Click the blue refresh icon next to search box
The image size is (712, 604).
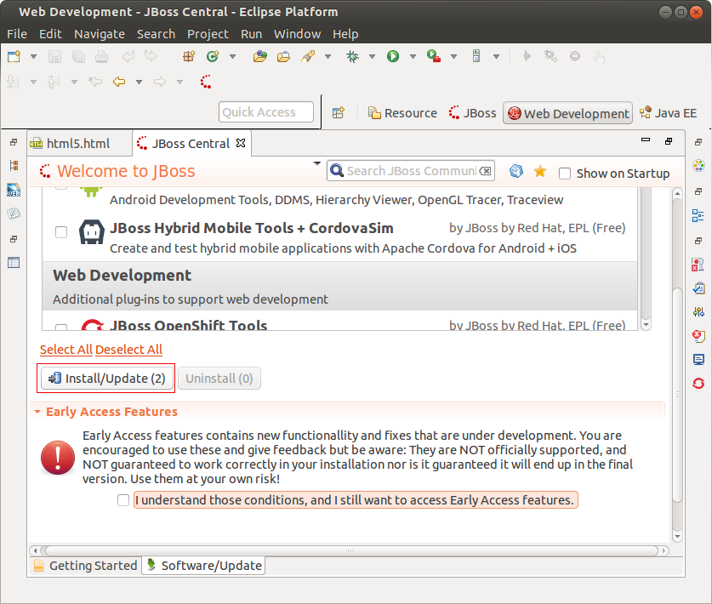[515, 172]
